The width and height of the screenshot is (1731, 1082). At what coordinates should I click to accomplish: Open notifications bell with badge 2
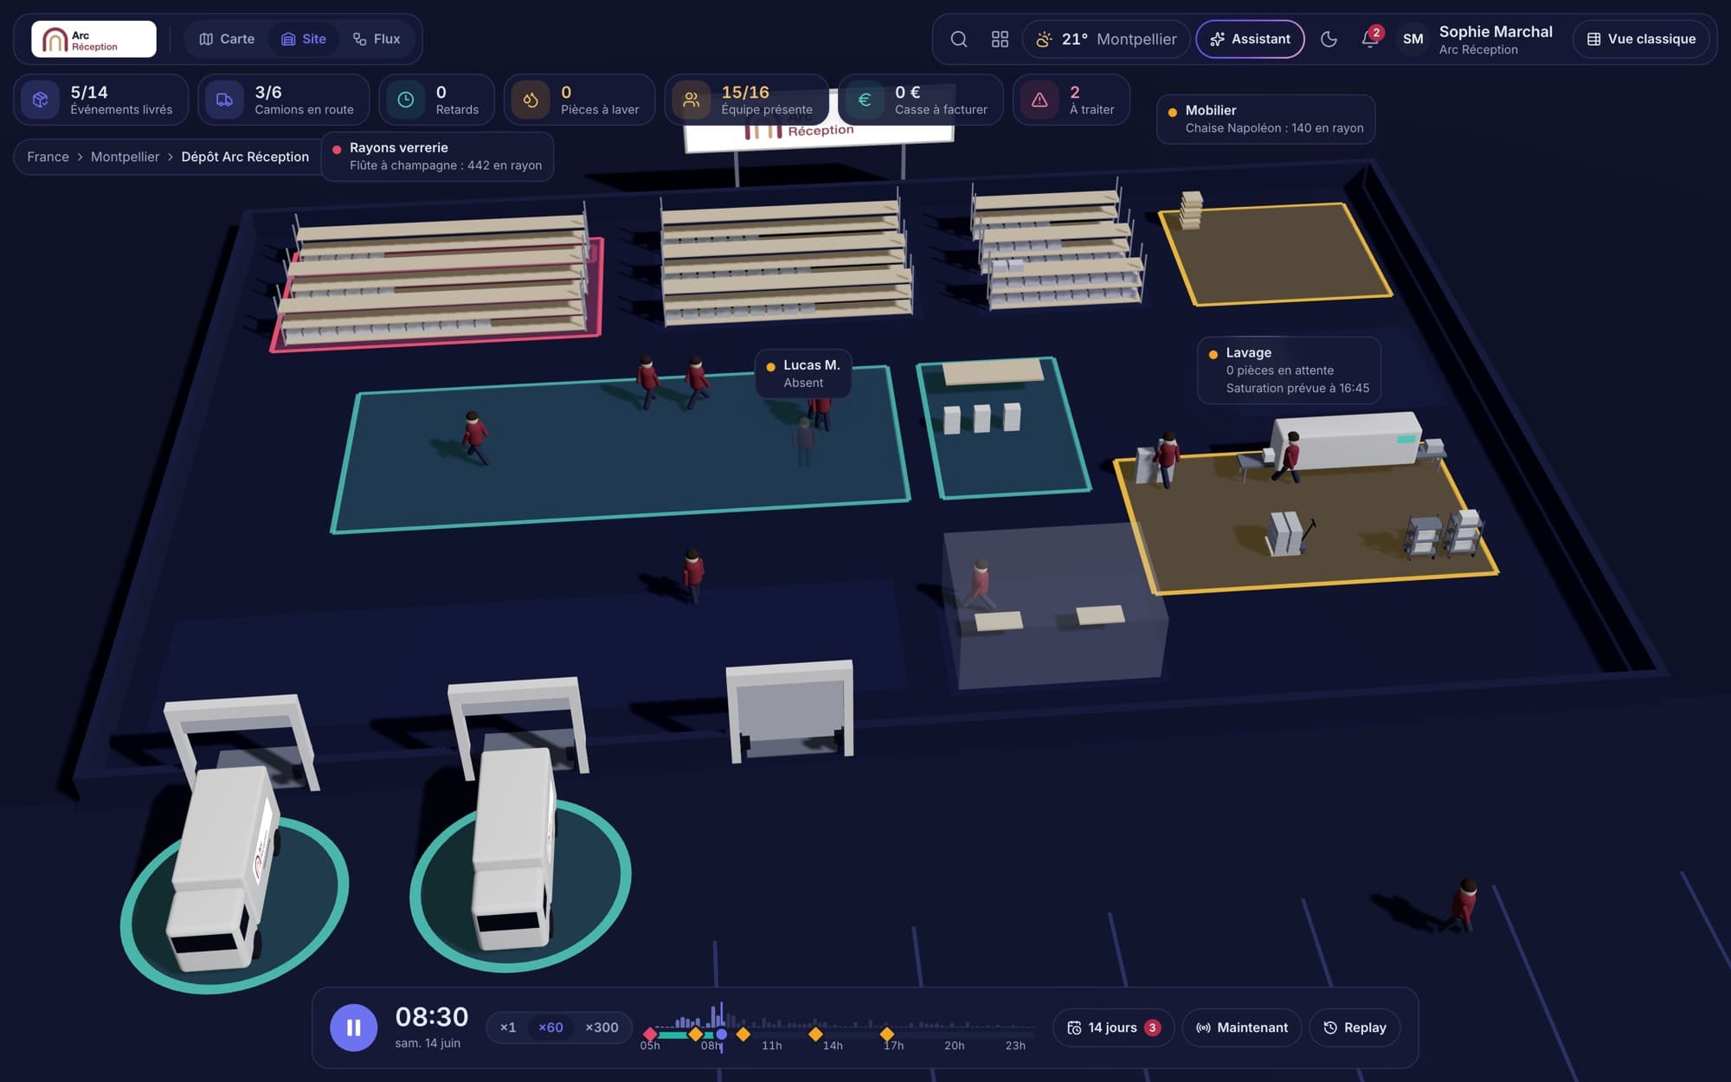pos(1370,38)
